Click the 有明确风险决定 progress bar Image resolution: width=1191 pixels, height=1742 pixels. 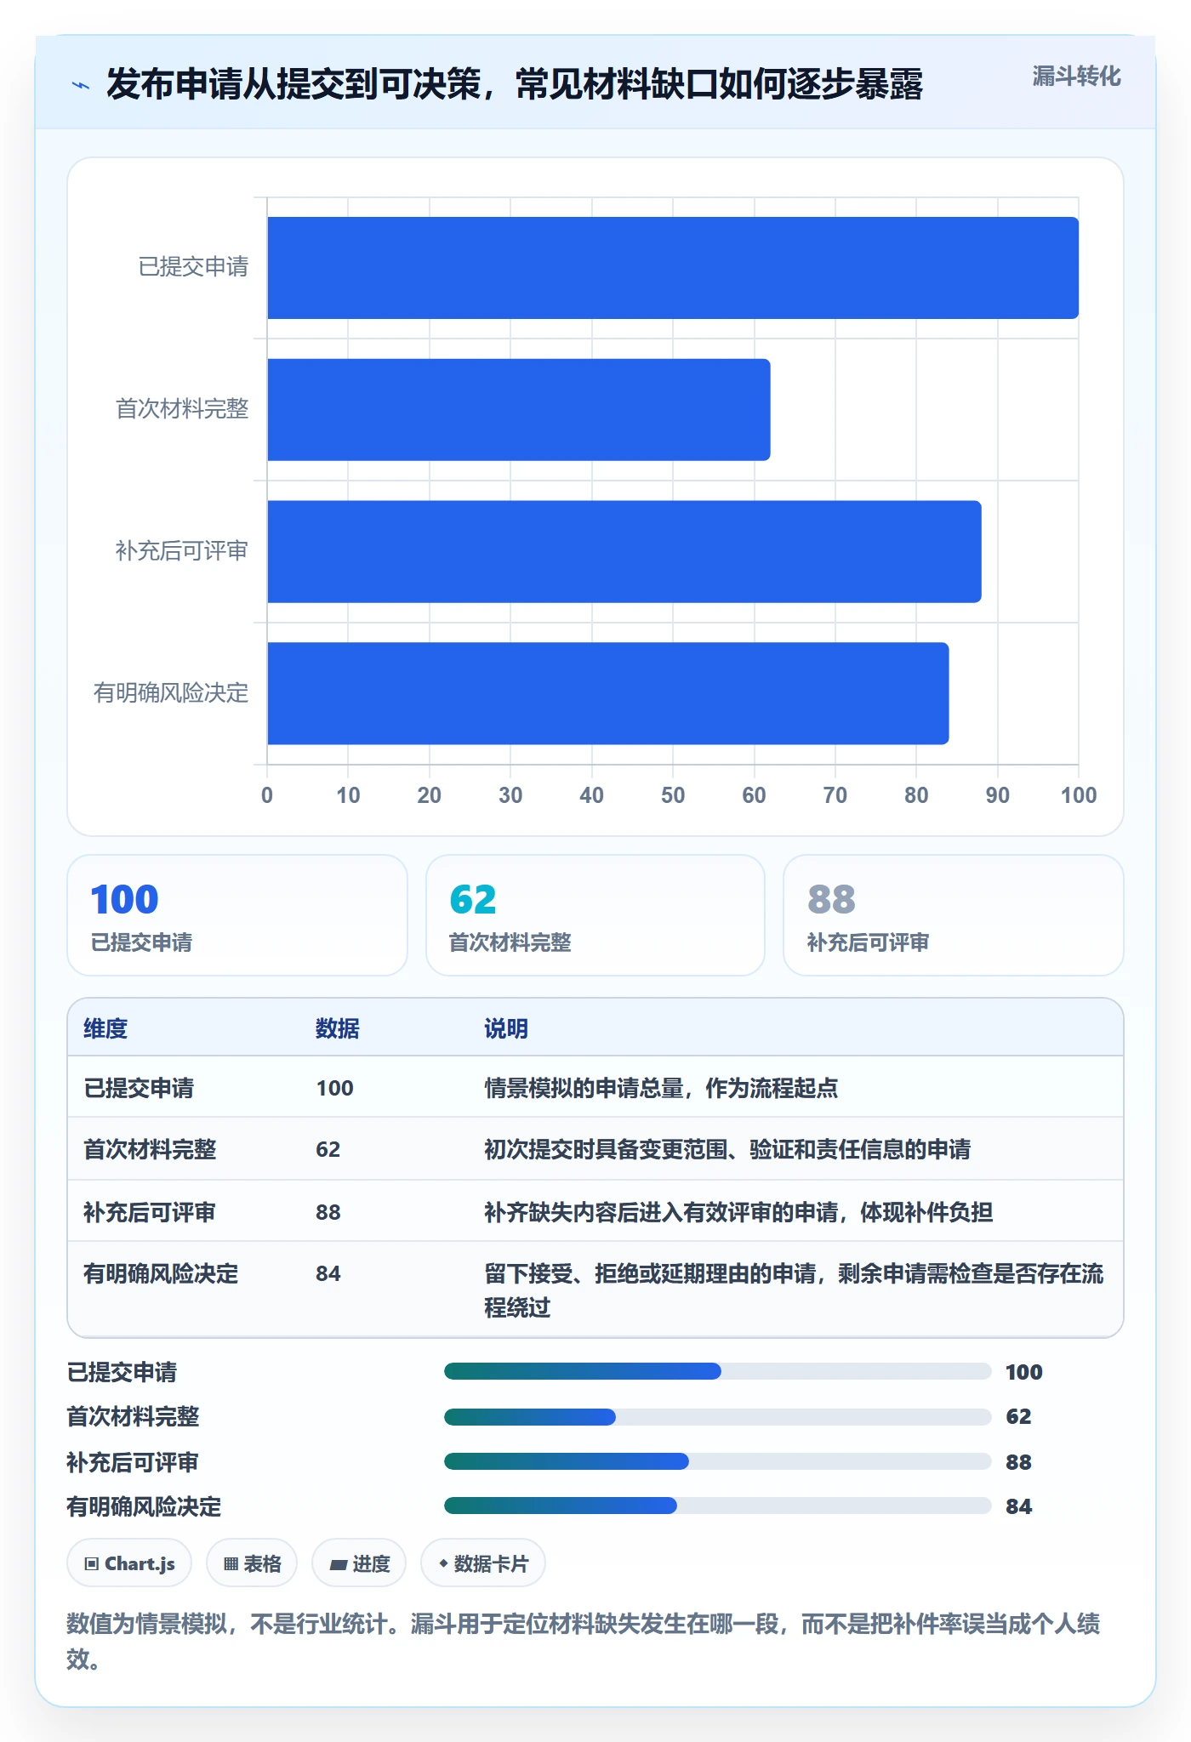(x=718, y=1506)
